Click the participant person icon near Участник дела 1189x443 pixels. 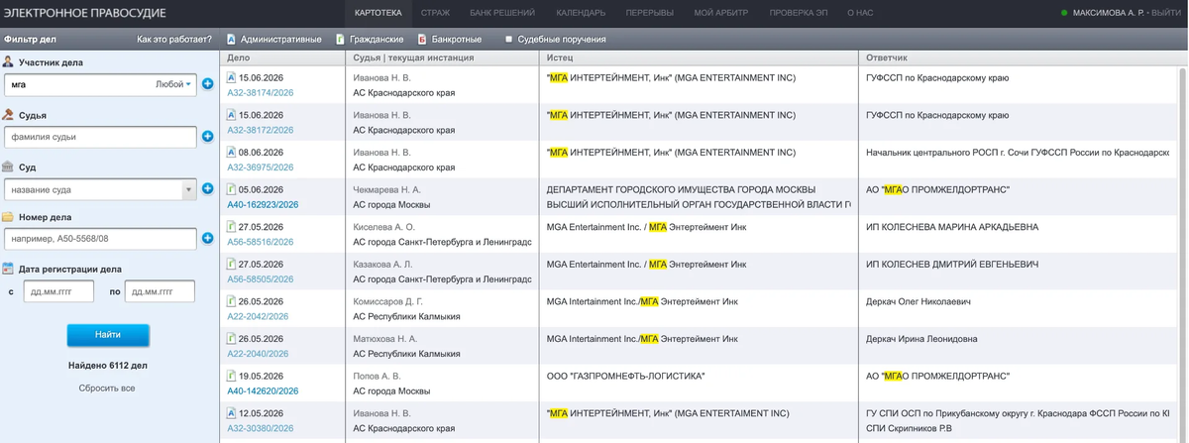click(x=8, y=61)
